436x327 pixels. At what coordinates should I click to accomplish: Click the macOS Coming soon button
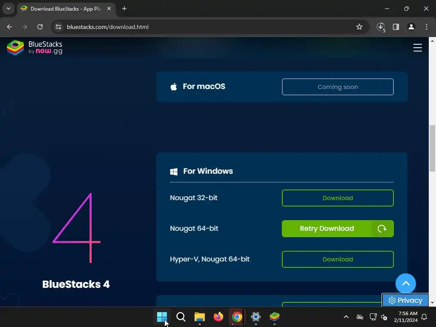click(338, 87)
